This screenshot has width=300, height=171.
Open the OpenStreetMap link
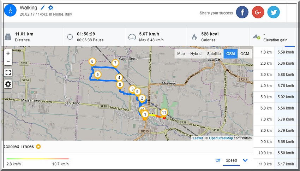point(221,138)
